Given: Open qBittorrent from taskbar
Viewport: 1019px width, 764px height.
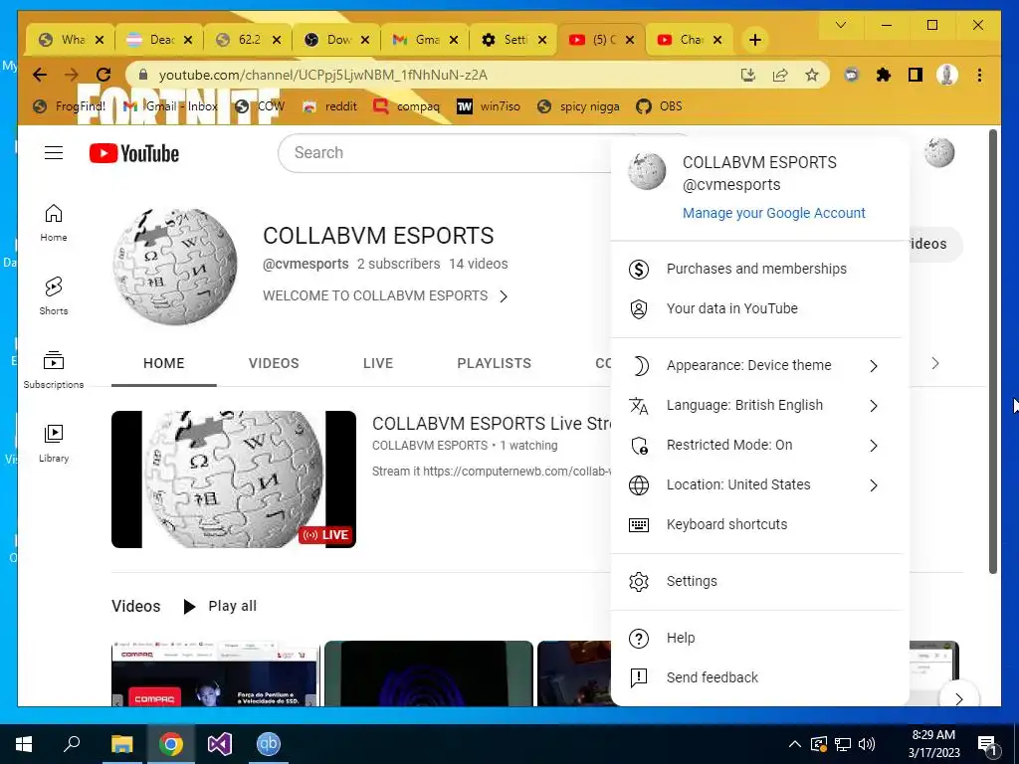Looking at the screenshot, I should coord(269,744).
